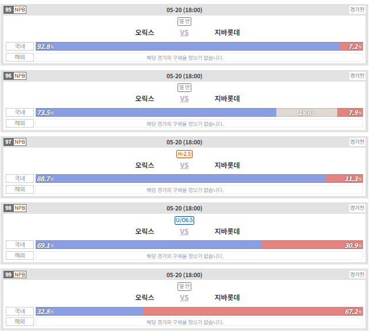Select the U/O6.5 over-under badge
This screenshot has width=370, height=334.
(x=184, y=220)
